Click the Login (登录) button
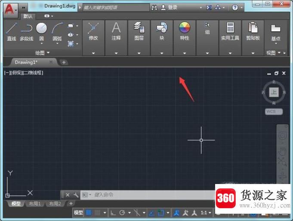293x221 pixels. [x=169, y=8]
